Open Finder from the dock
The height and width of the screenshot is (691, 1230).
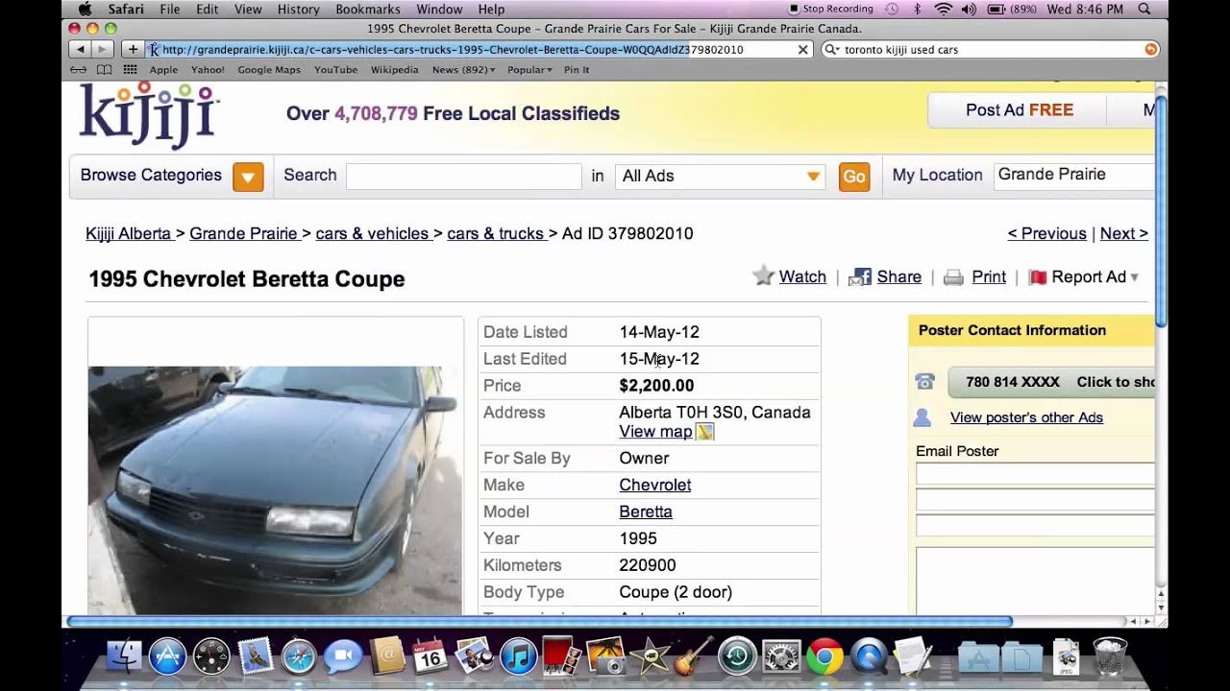(x=124, y=657)
